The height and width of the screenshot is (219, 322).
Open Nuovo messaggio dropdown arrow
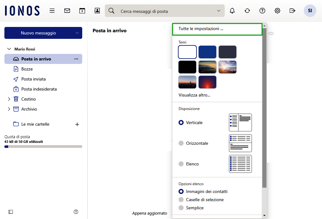[x=77, y=33]
